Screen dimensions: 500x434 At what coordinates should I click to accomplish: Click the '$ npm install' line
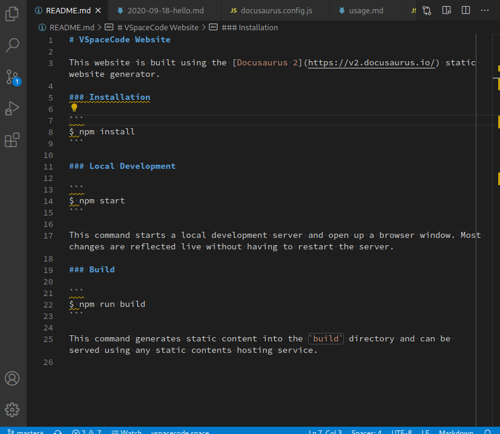coord(102,132)
